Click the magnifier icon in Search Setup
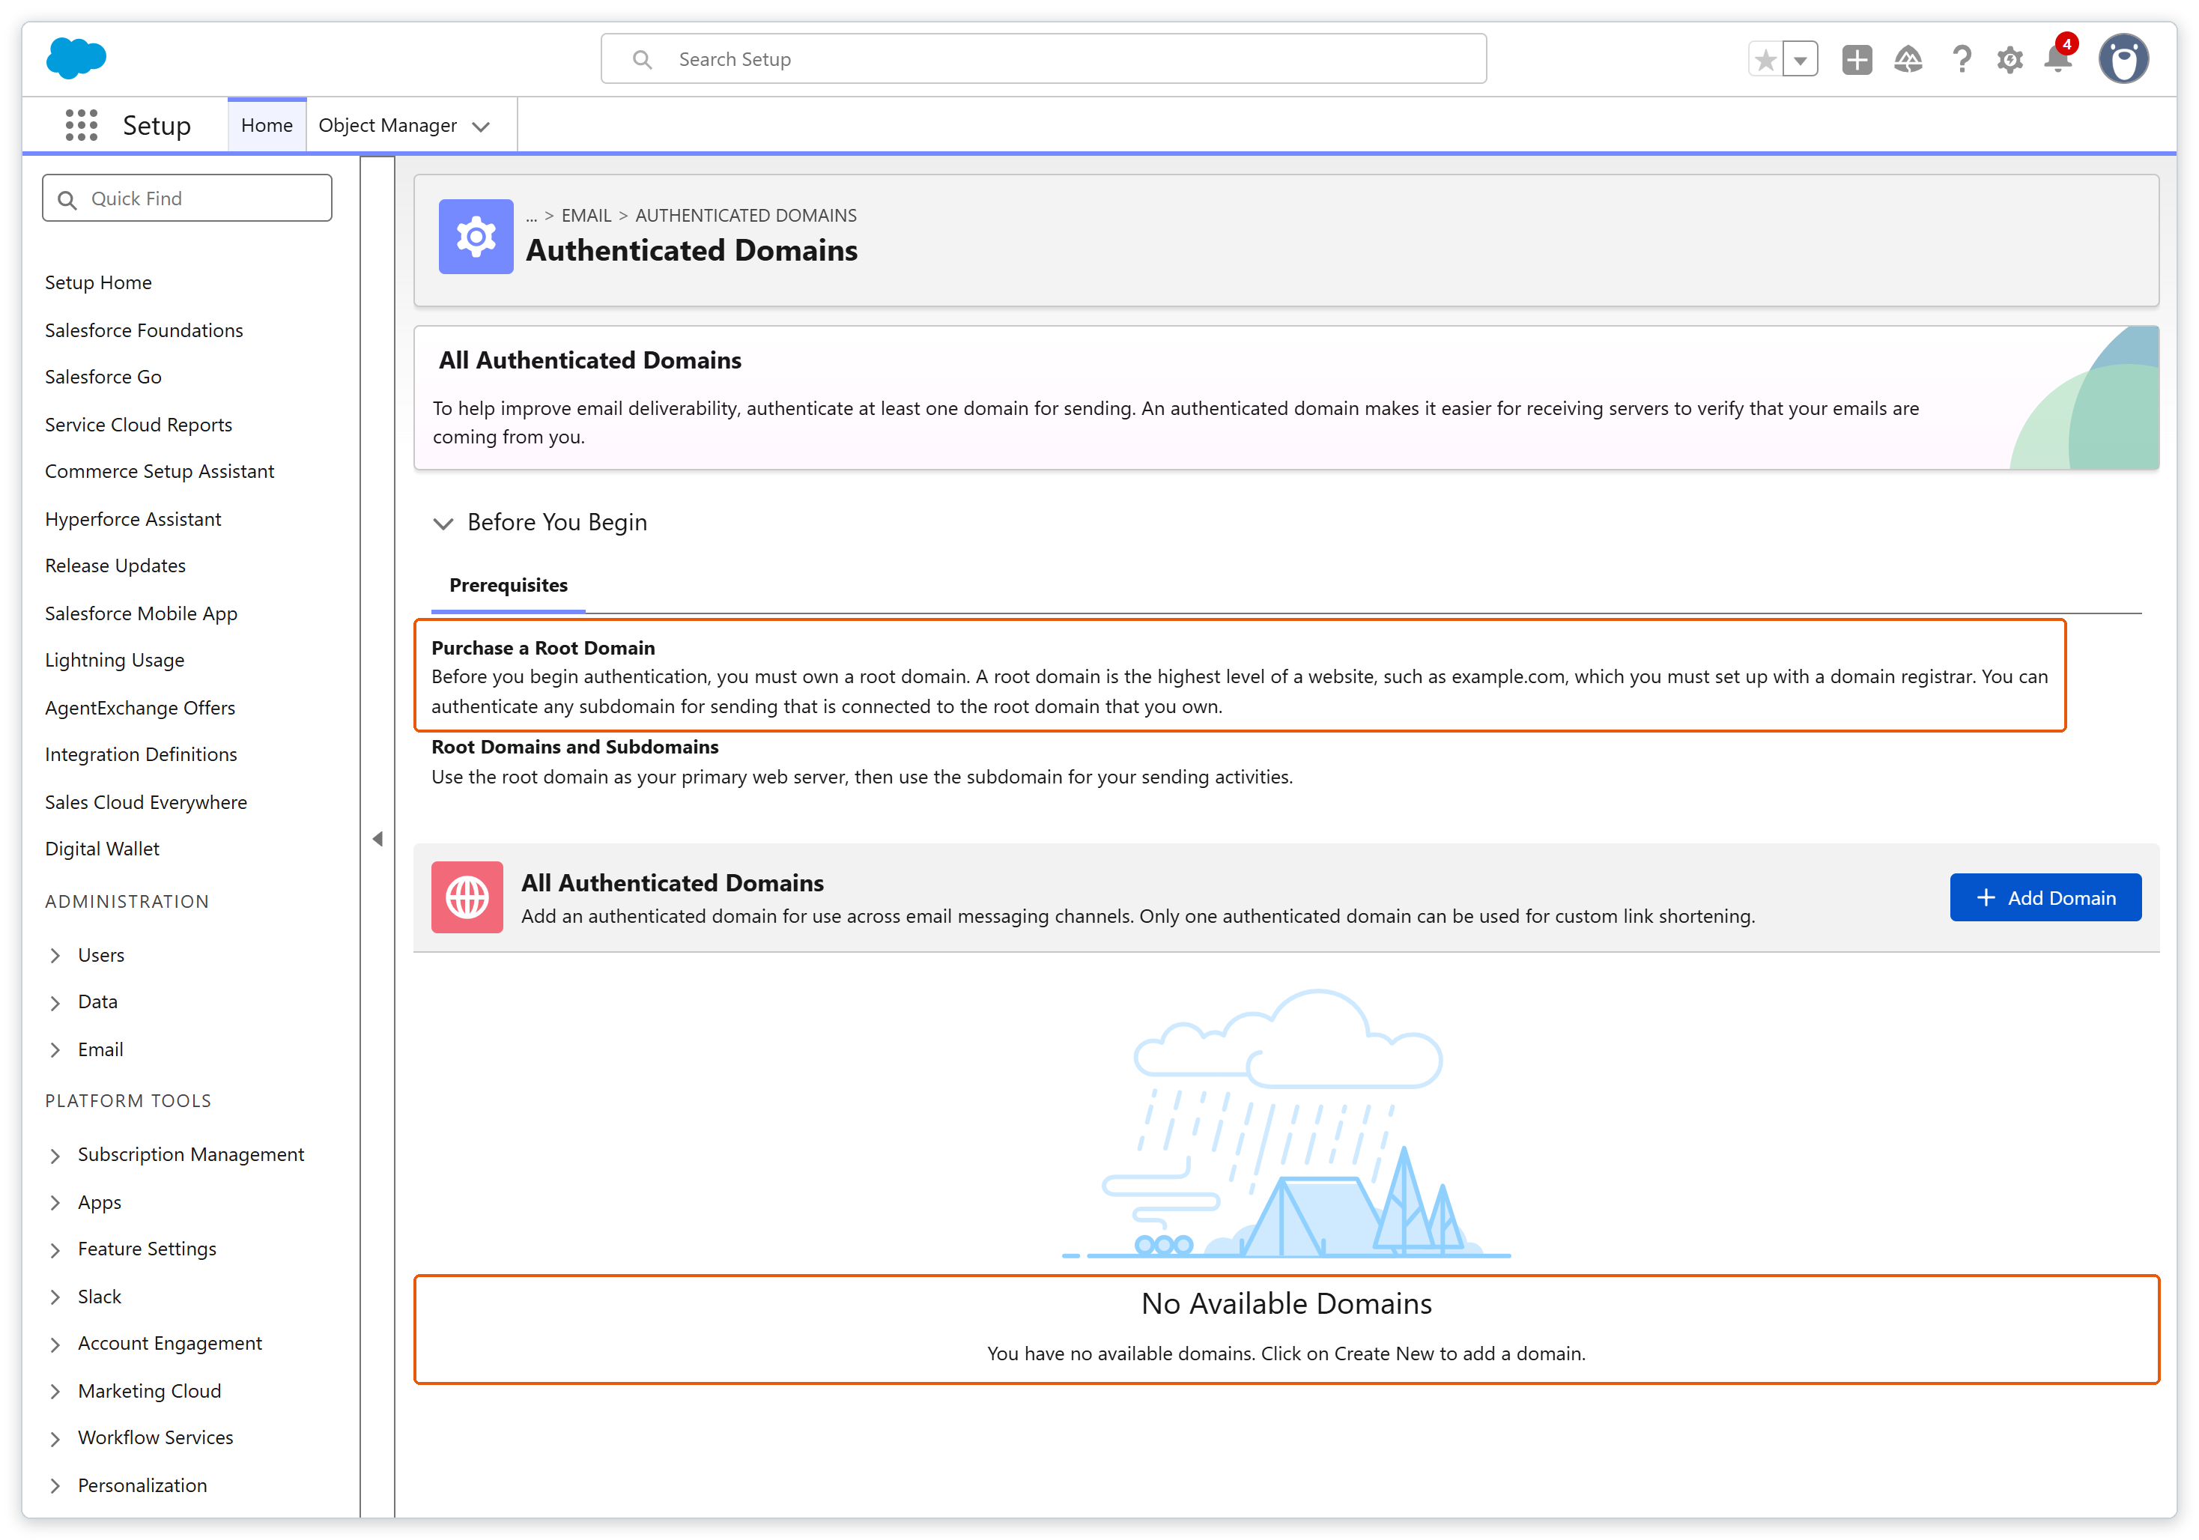 coord(643,59)
